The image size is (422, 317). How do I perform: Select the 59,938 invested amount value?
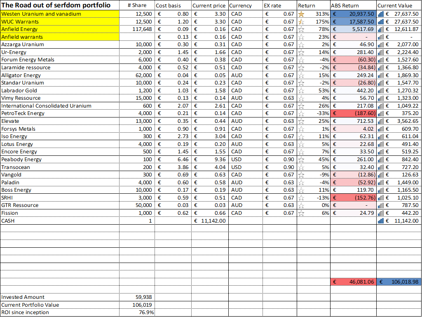tap(137, 297)
